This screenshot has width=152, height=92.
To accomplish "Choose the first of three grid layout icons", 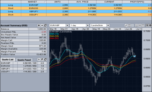I will tap(137, 25).
